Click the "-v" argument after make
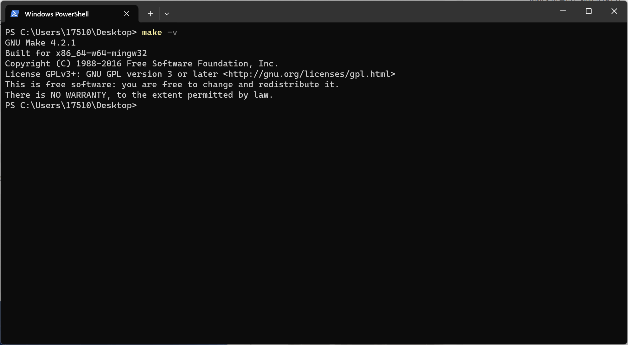The height and width of the screenshot is (345, 628). (x=172, y=32)
